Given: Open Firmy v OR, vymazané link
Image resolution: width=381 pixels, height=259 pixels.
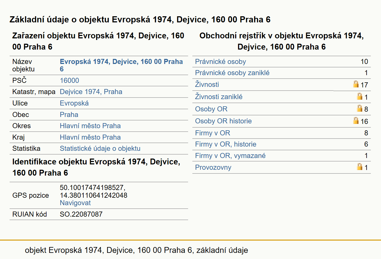Looking at the screenshot, I should click(230, 156).
